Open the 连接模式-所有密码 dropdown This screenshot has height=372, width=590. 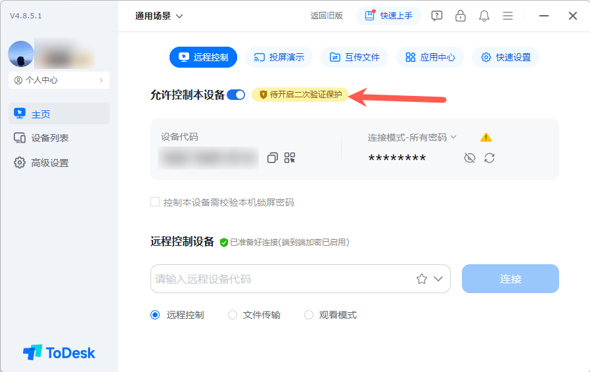click(x=412, y=137)
